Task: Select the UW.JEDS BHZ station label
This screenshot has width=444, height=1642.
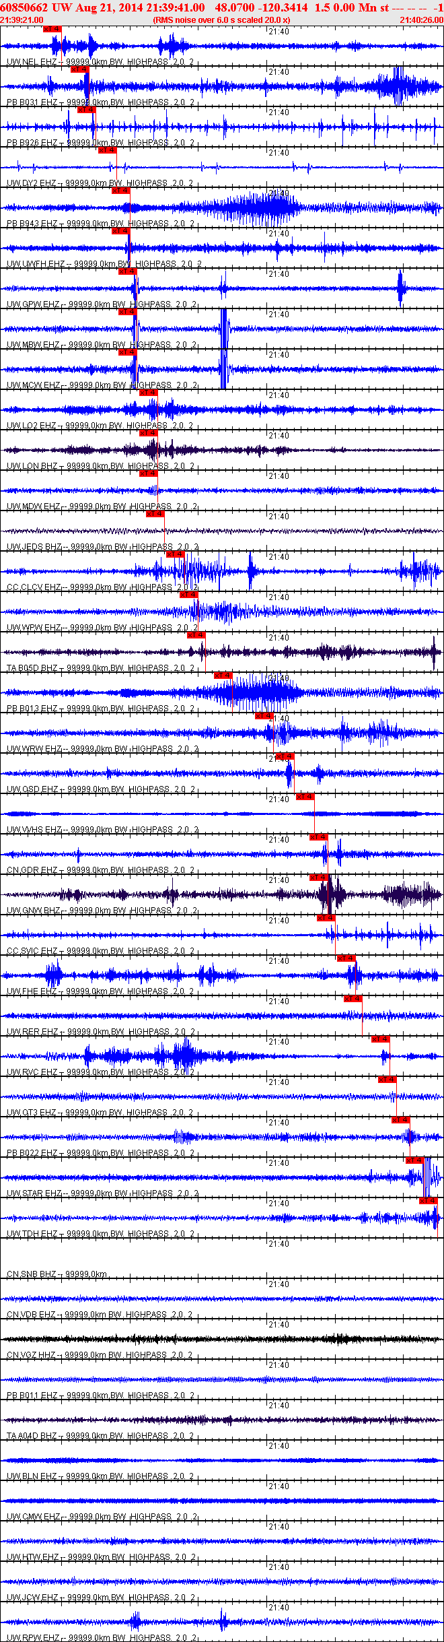Action: click(x=34, y=547)
